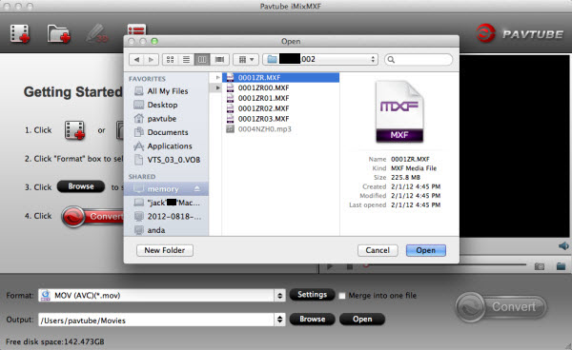This screenshot has height=350, width=572.
Task: Select file 0001ZR00.MXF
Action: (x=263, y=87)
